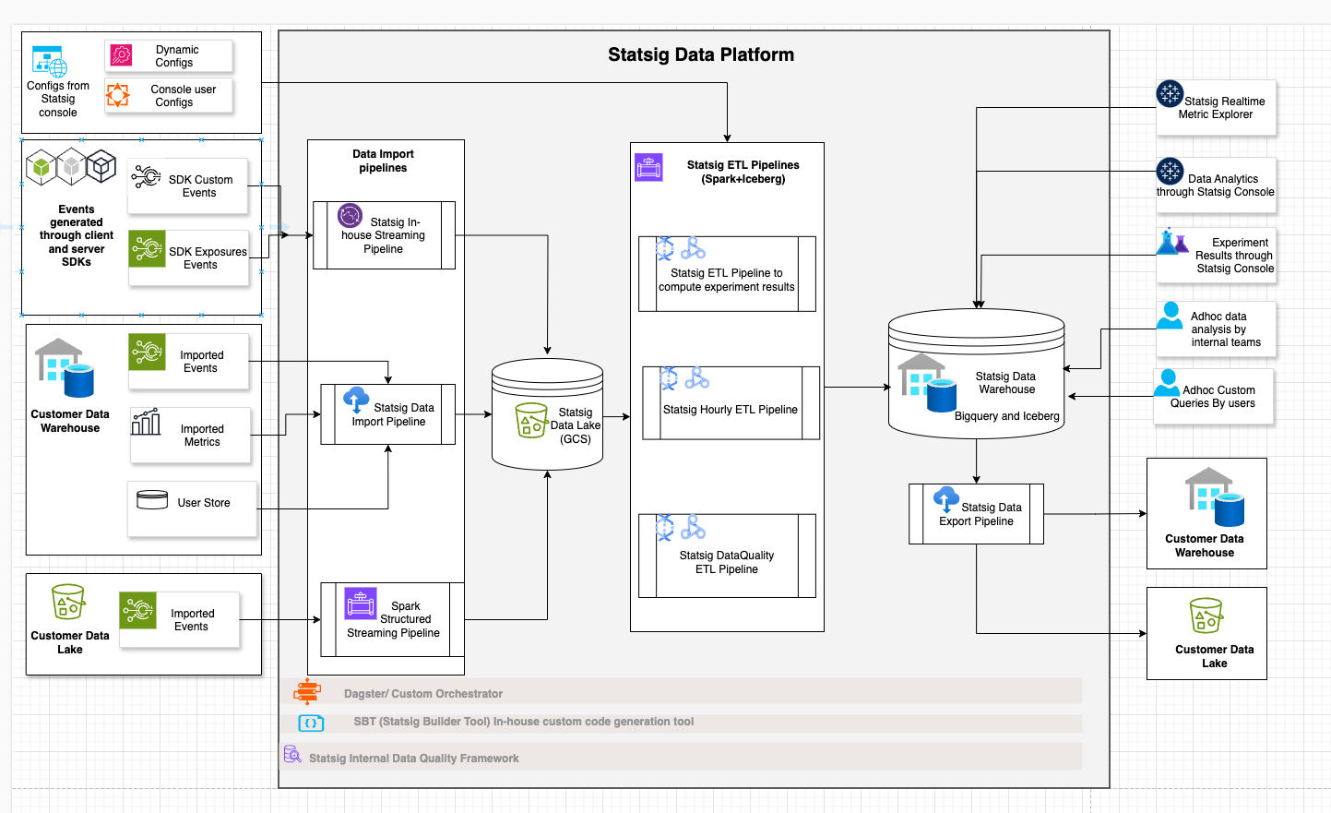1331x813 pixels.
Task: Select the purple icon beside Statsig ETL Pipelines heading
Action: click(x=648, y=167)
